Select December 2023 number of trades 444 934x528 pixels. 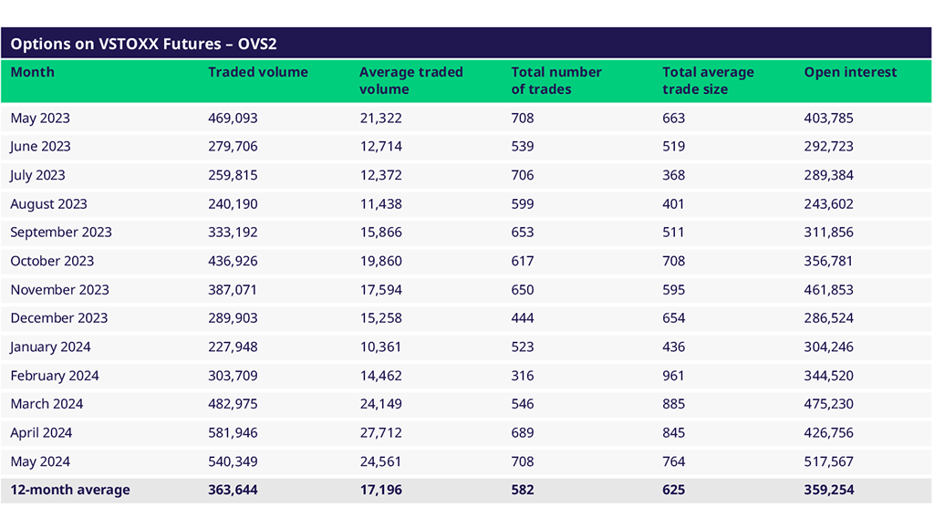coord(523,318)
